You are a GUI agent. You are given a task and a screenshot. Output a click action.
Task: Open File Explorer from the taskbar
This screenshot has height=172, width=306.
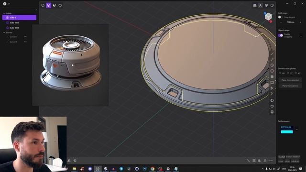(75, 169)
